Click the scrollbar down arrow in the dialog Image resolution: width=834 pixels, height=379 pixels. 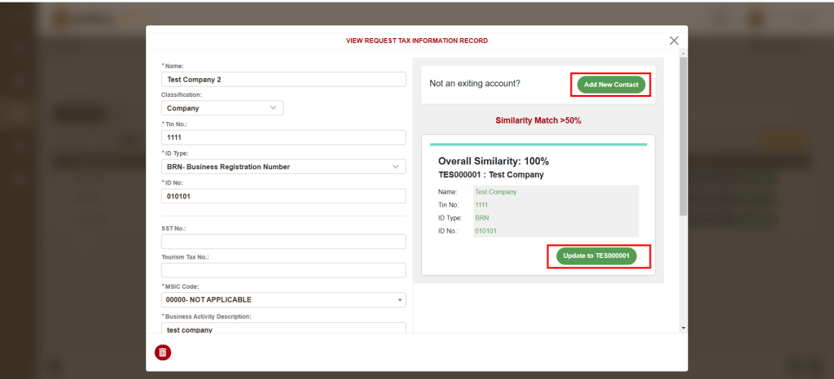point(683,327)
